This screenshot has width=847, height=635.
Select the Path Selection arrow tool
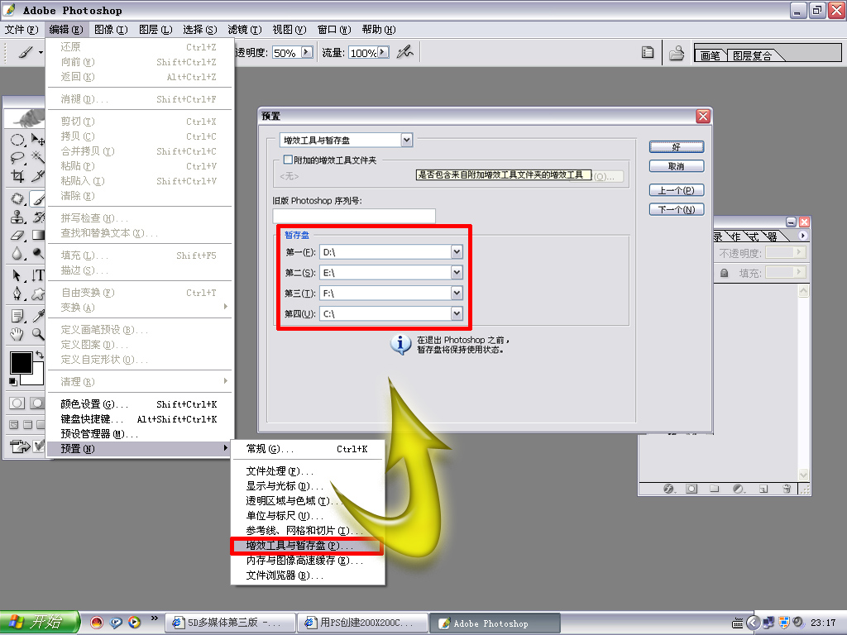tap(17, 275)
